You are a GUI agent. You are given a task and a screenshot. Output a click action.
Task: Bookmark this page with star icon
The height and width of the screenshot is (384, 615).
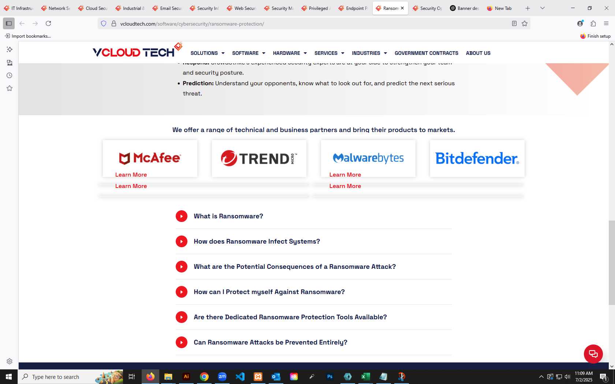(525, 23)
